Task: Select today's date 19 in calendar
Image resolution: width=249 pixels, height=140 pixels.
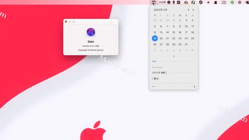Action: pos(155,38)
